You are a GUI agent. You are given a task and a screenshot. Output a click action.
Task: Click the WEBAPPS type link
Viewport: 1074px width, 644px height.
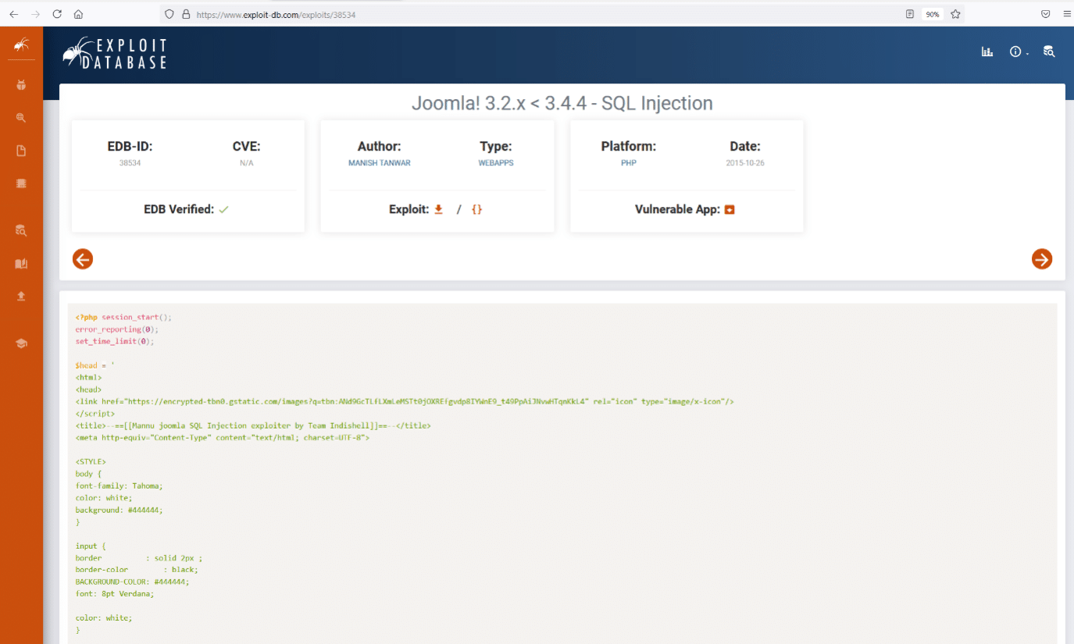pyautogui.click(x=495, y=163)
